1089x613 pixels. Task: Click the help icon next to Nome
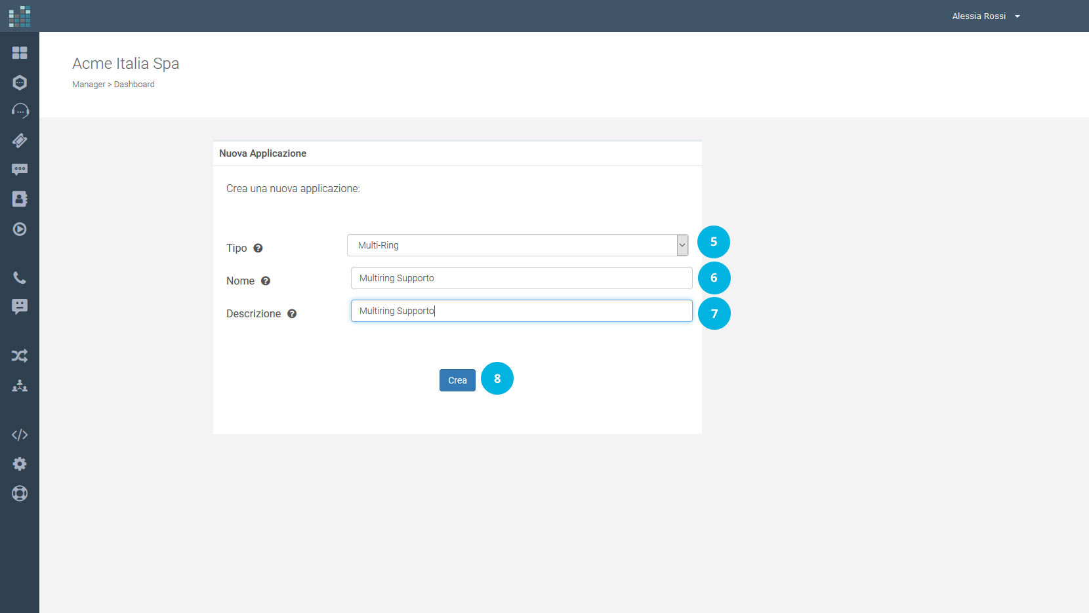coord(266,281)
